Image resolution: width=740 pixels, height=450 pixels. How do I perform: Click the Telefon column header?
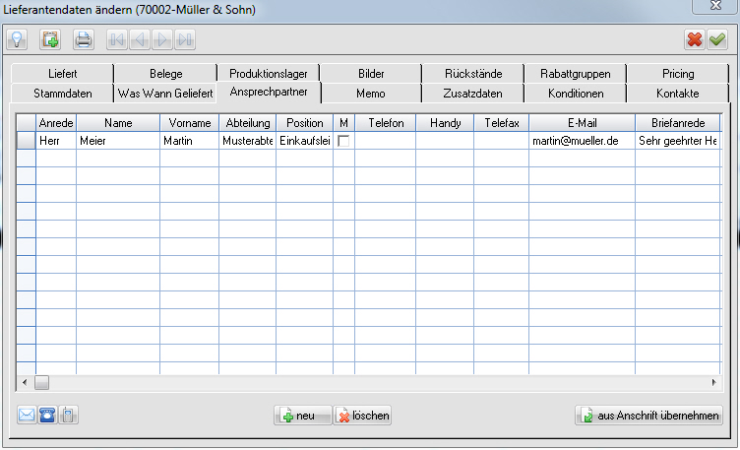pos(386,123)
